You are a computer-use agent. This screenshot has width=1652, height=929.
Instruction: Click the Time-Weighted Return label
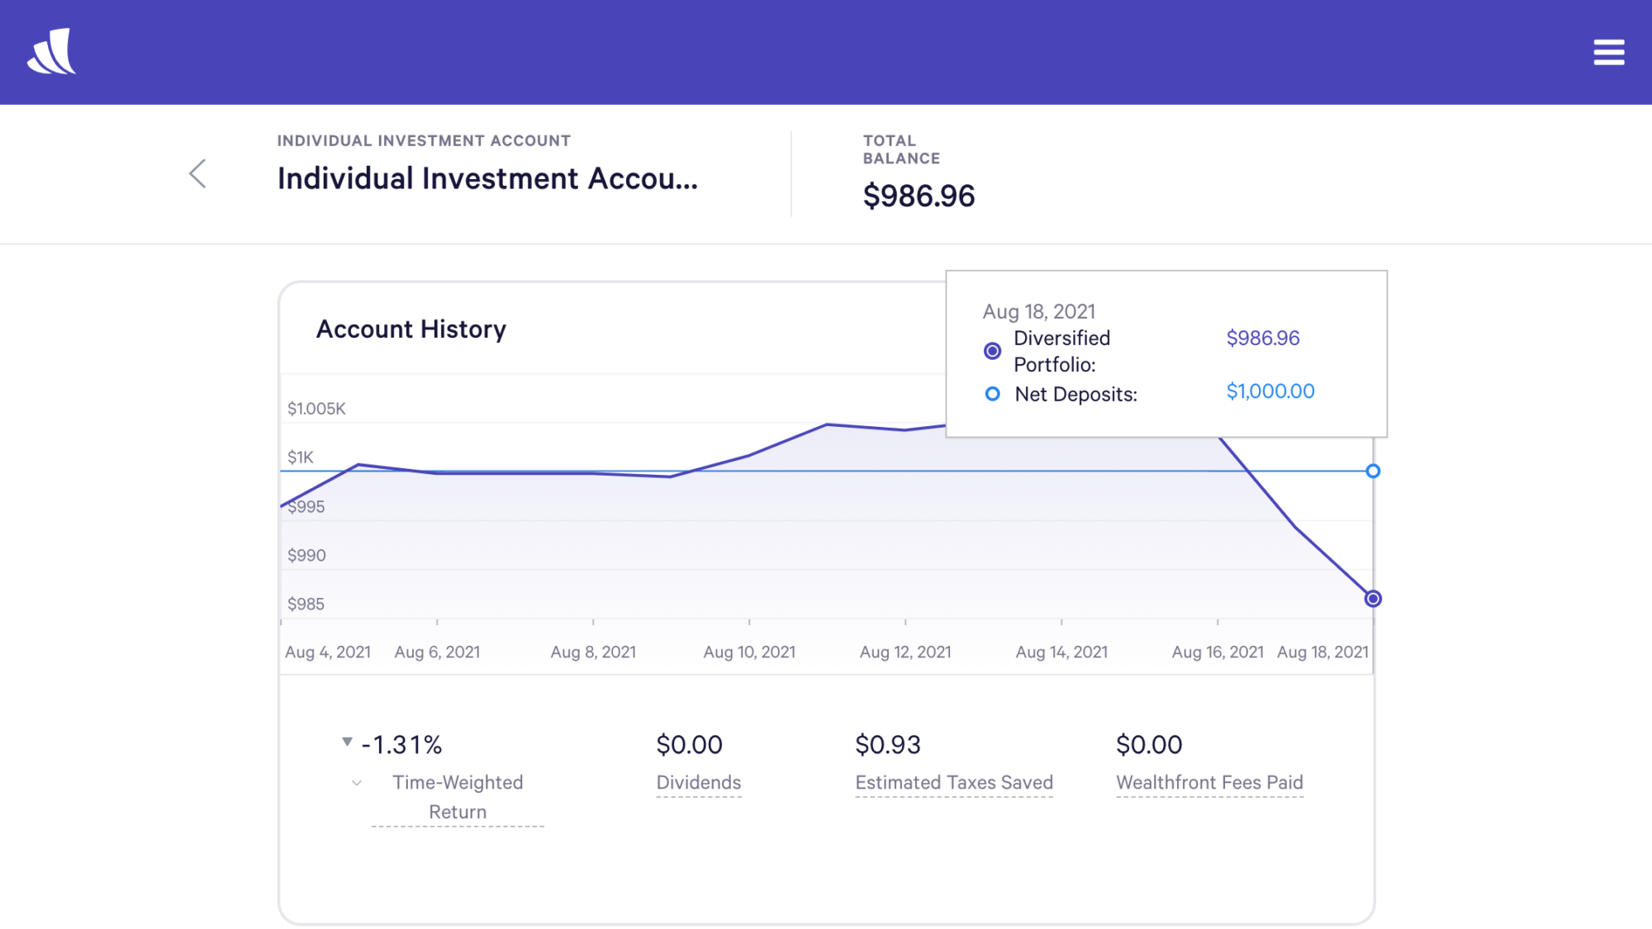pos(458,797)
